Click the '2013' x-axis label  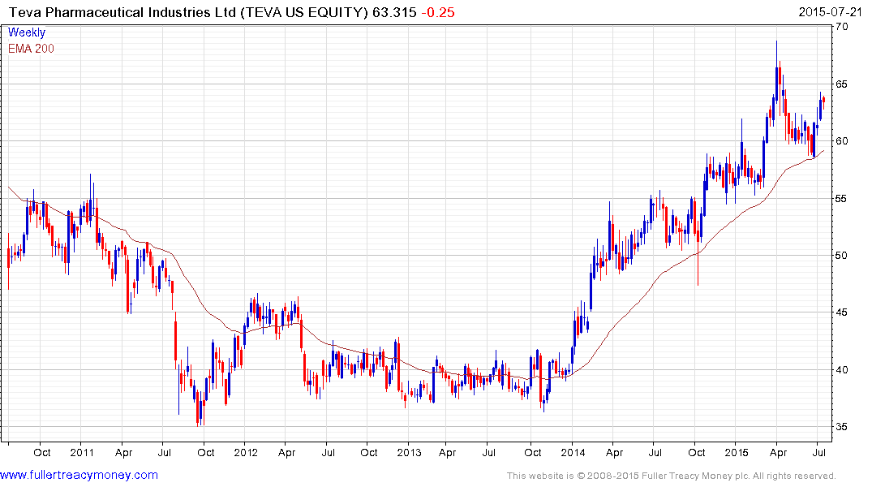(x=409, y=452)
